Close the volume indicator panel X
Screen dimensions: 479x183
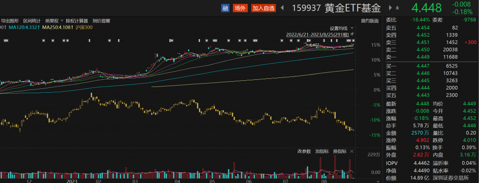[x=351, y=151]
